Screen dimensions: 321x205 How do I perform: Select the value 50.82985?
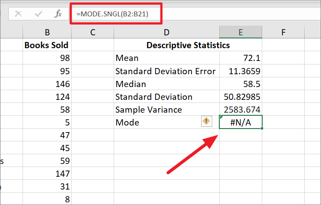point(241,97)
